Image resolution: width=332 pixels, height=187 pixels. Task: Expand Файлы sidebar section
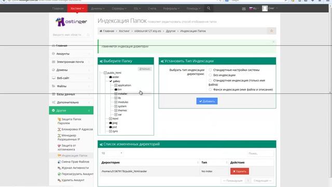[x=71, y=86]
